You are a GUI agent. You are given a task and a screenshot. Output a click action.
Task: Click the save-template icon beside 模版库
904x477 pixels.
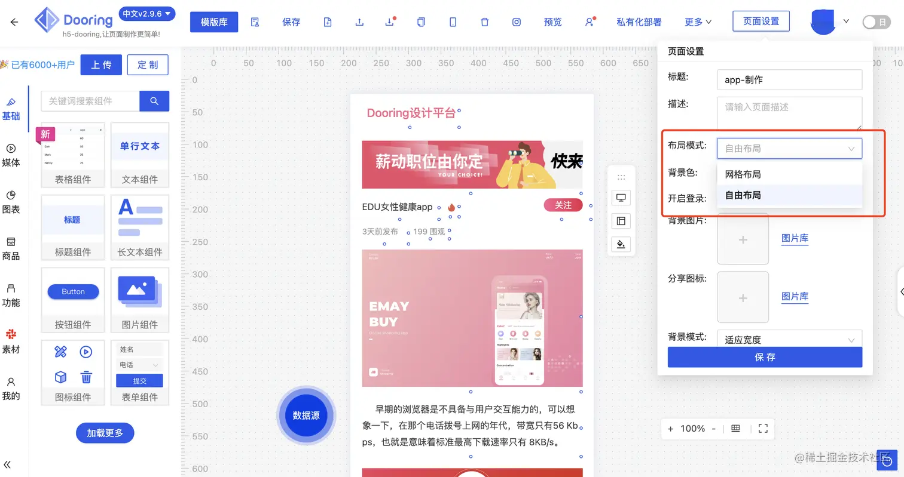[255, 22]
